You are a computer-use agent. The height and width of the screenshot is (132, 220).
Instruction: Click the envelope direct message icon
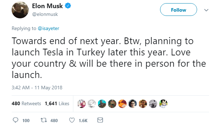100,120
